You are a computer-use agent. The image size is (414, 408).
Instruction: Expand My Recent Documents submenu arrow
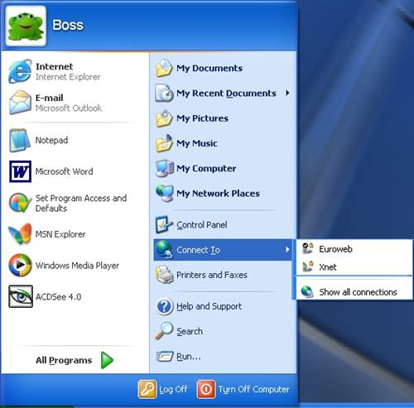(x=287, y=93)
